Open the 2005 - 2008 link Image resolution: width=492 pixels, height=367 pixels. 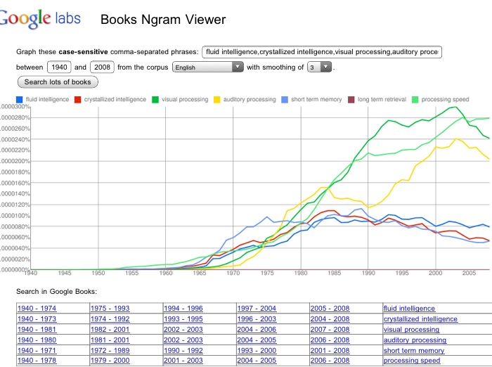coord(330,308)
